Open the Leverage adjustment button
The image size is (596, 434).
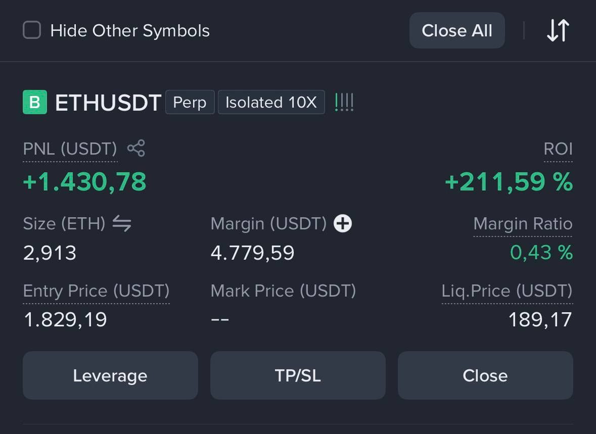tap(110, 375)
